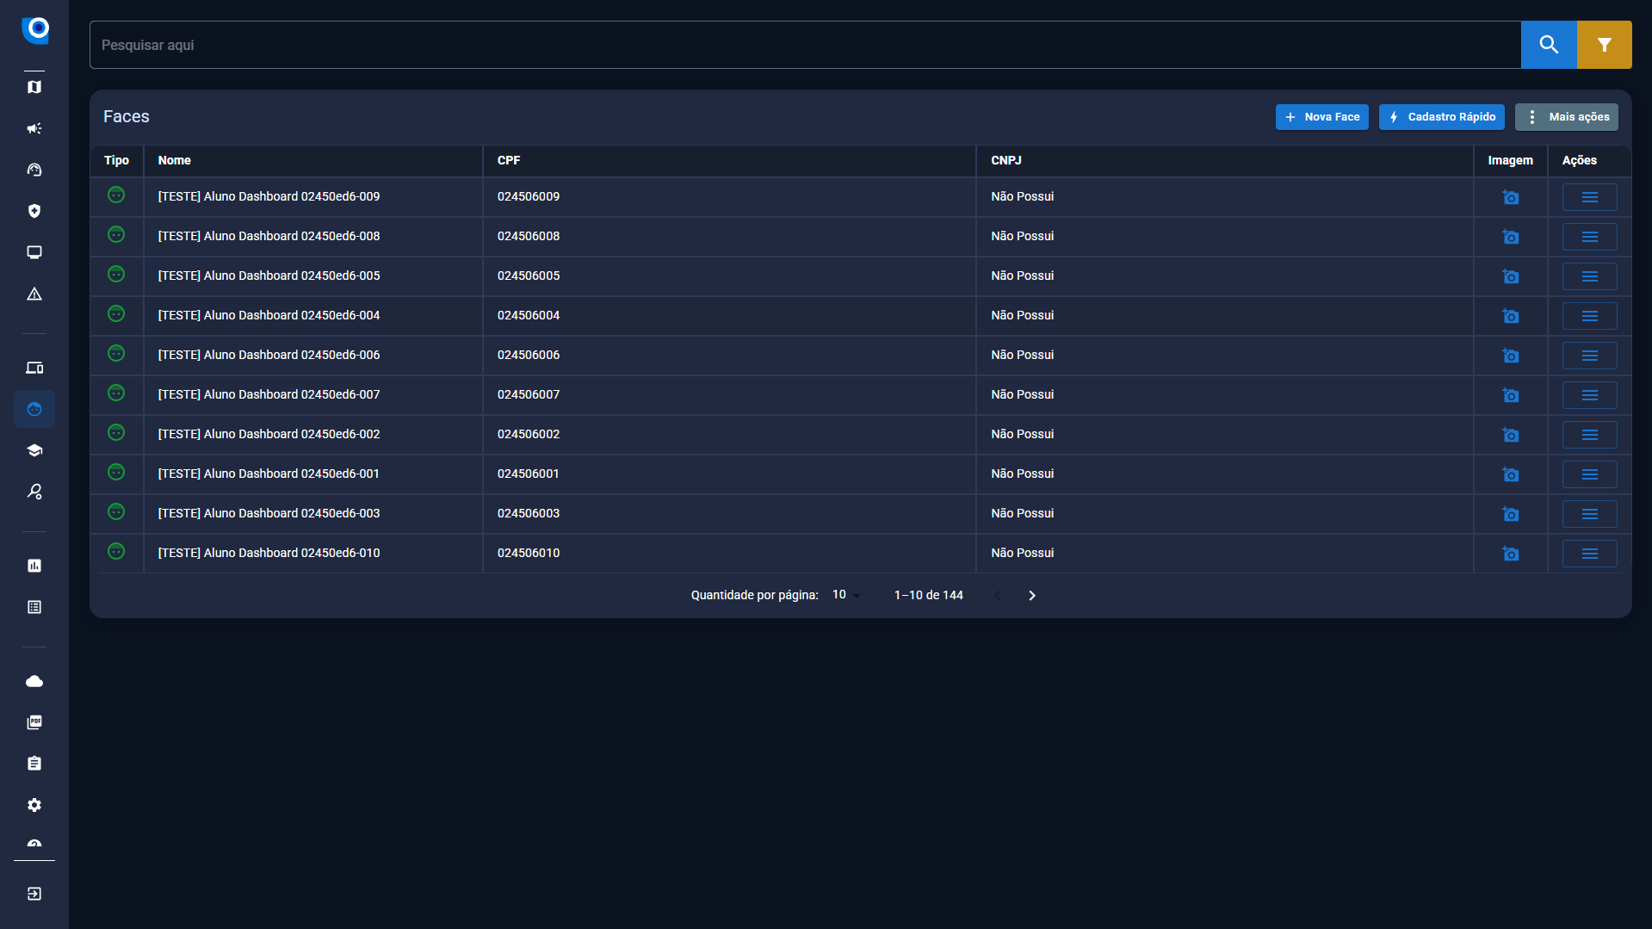Open the PDF library sidebar icon
The height and width of the screenshot is (929, 1652).
click(34, 722)
